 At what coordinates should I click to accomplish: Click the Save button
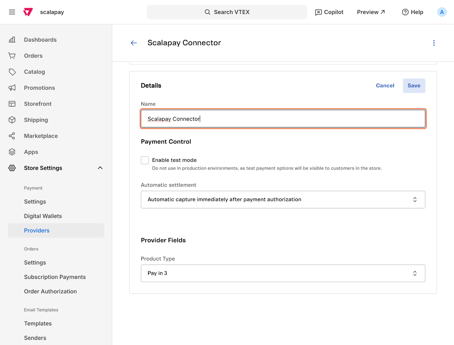(x=414, y=86)
